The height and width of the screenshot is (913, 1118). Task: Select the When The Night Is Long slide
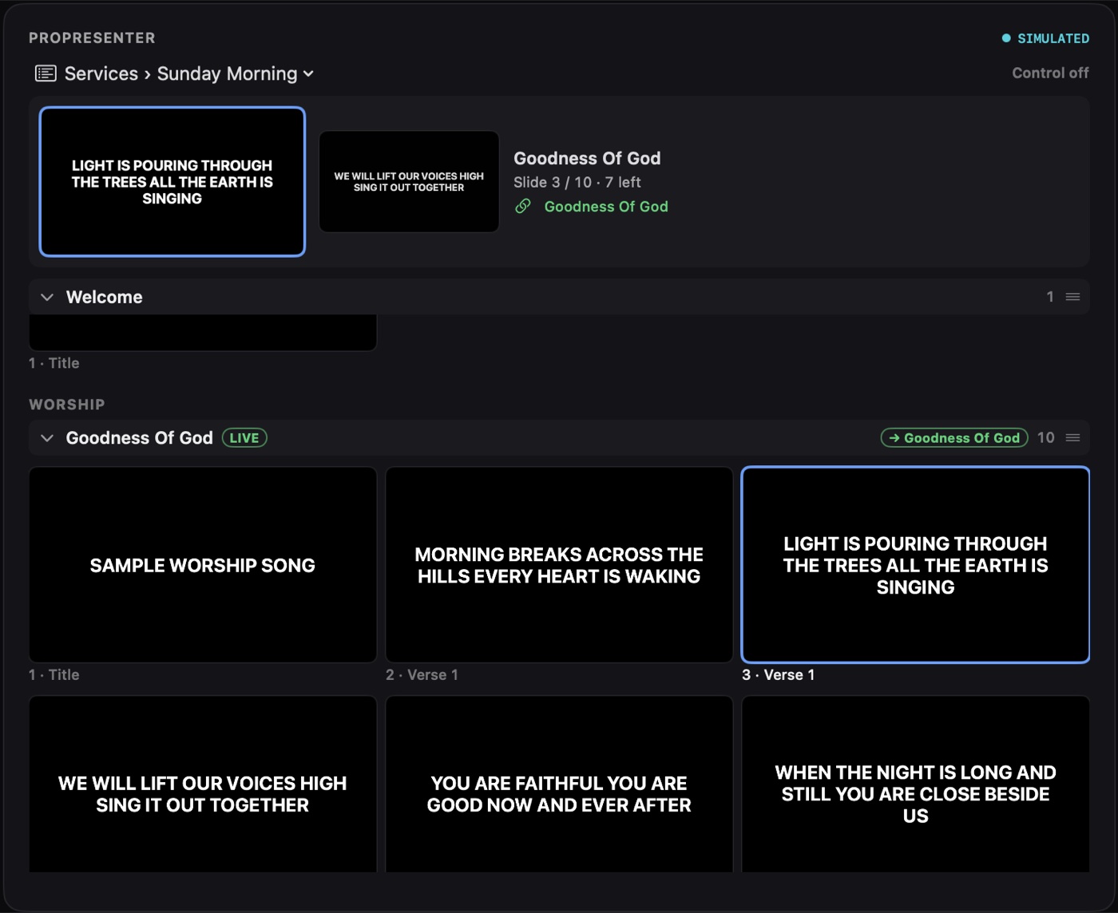915,785
